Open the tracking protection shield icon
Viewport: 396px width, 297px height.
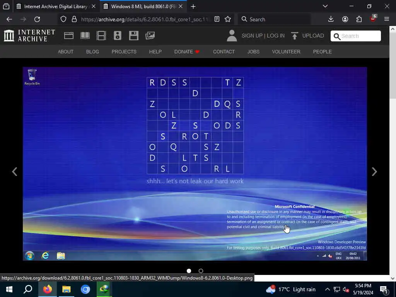63,19
